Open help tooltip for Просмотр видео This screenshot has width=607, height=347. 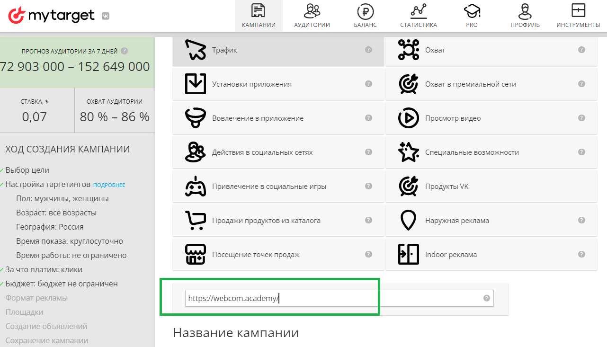click(581, 118)
